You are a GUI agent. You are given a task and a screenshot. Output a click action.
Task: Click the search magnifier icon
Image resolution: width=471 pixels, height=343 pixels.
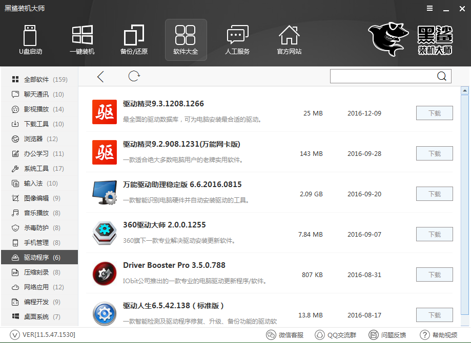coord(442,76)
